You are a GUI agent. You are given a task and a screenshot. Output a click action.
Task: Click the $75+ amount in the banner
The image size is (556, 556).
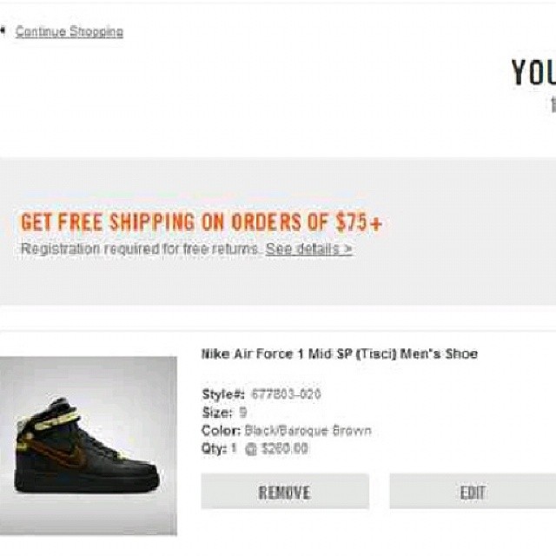click(x=359, y=222)
